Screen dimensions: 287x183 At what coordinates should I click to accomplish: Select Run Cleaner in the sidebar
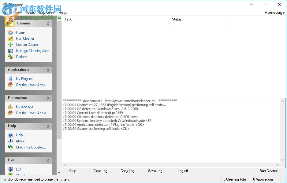[x=24, y=38]
